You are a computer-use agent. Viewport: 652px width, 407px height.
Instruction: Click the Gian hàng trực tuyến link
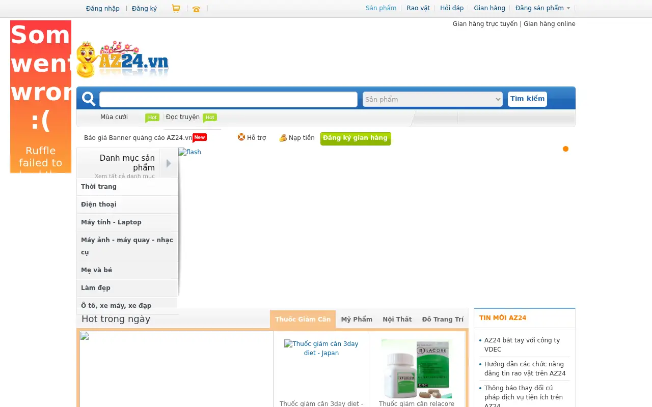point(485,24)
